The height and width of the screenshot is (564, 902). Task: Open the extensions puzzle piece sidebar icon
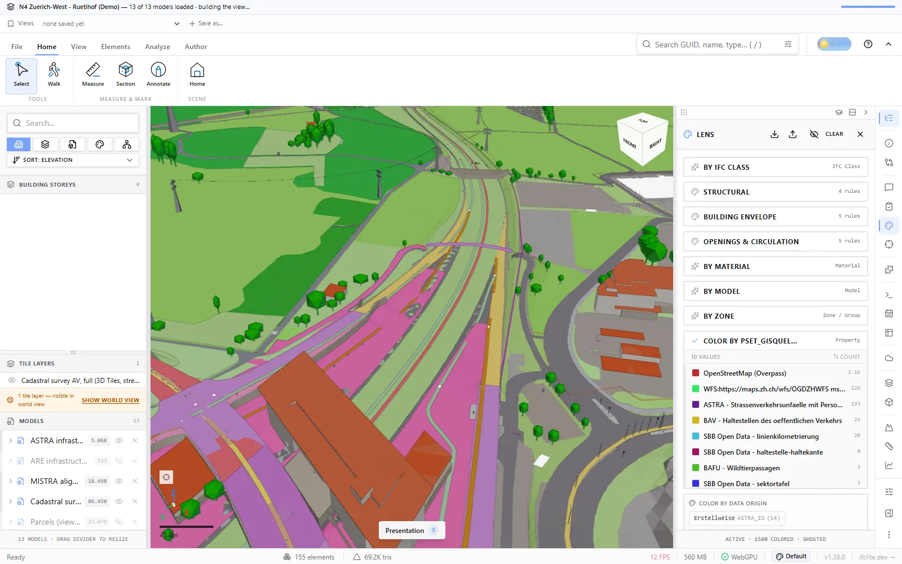(x=889, y=270)
